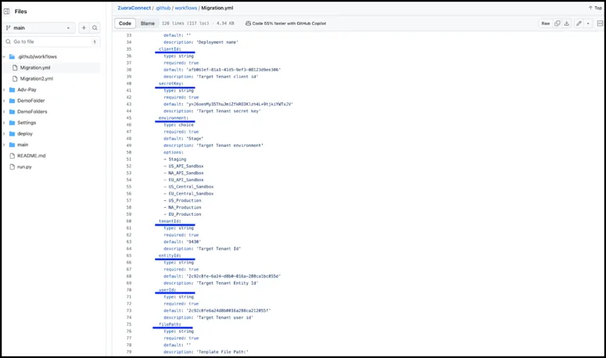The image size is (606, 358).
Task: Click the clientId key on line 35
Action: coord(170,49)
